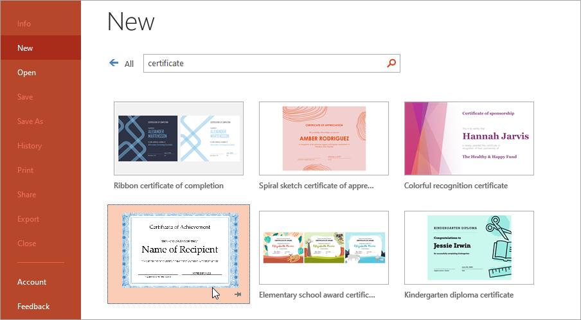The width and height of the screenshot is (581, 320).
Task: Go back to All templates
Action: coord(129,64)
